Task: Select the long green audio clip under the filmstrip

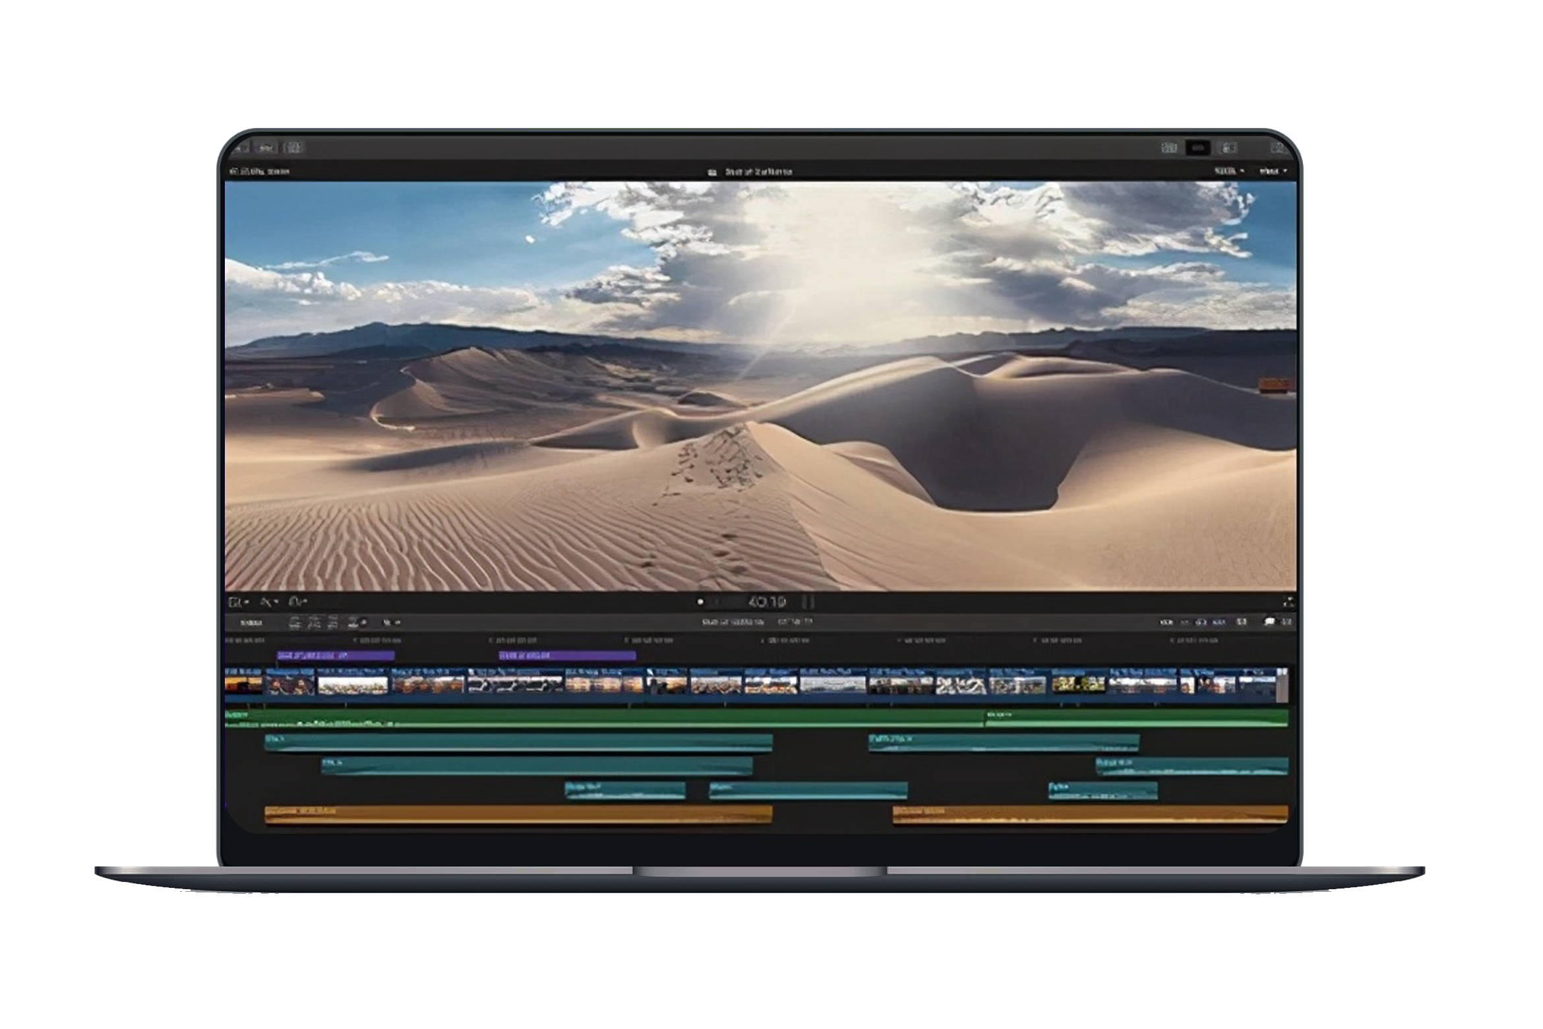Action: pos(605,718)
